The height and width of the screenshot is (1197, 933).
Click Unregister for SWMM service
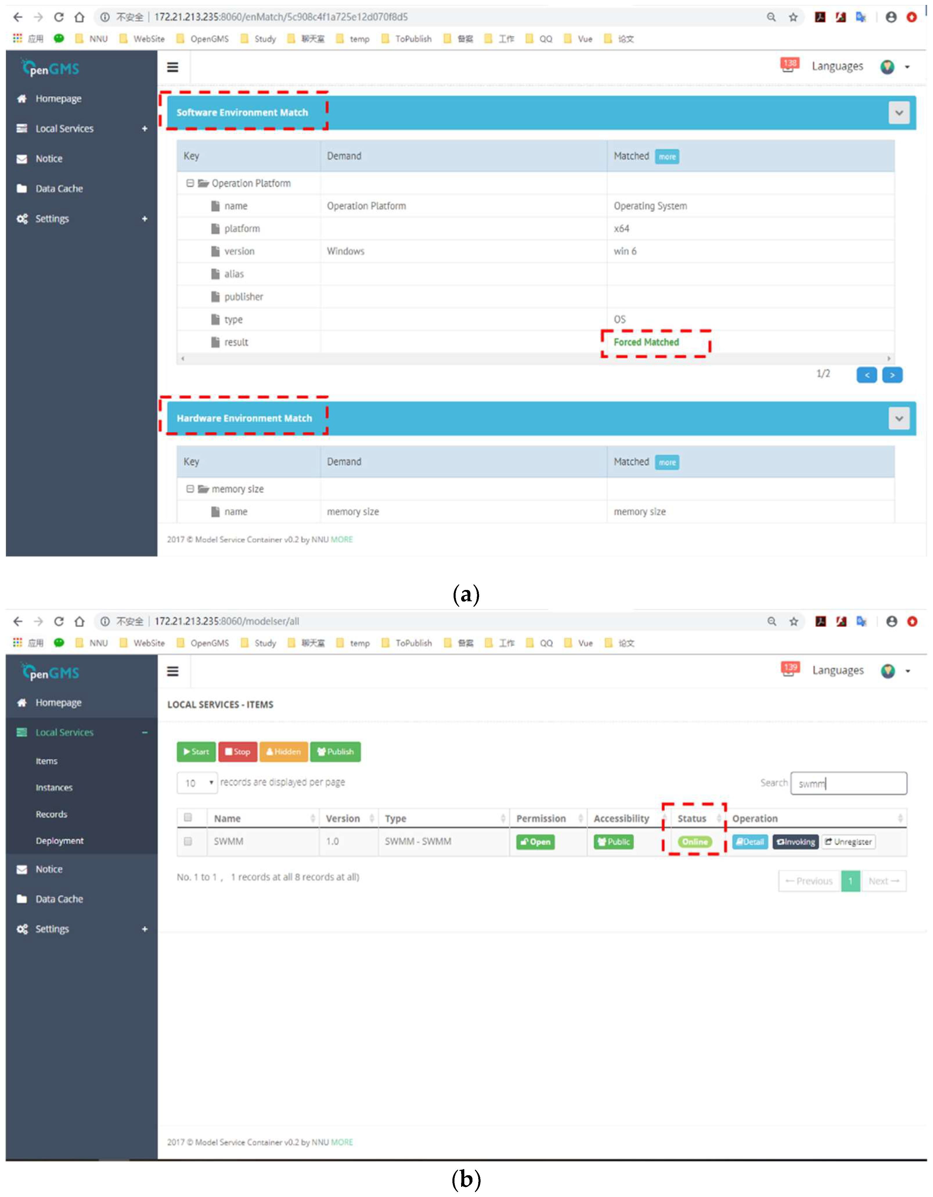848,842
